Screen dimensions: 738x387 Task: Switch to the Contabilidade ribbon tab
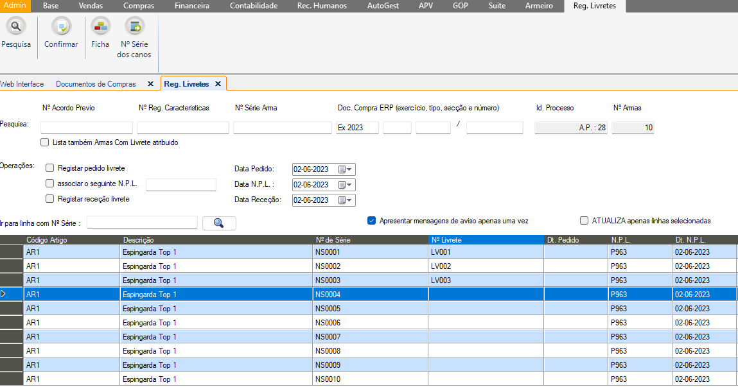(254, 6)
